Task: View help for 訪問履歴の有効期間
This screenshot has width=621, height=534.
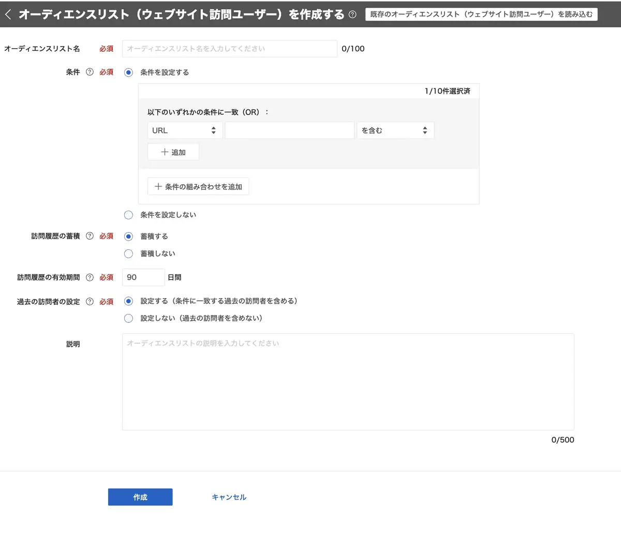Action: click(x=89, y=277)
